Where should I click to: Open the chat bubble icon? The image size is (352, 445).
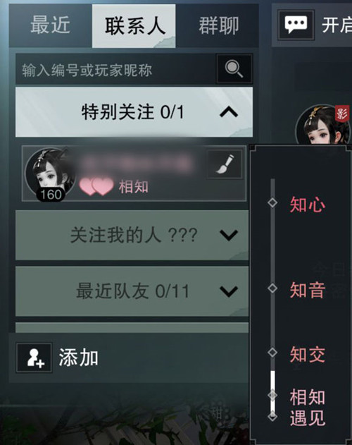296,25
